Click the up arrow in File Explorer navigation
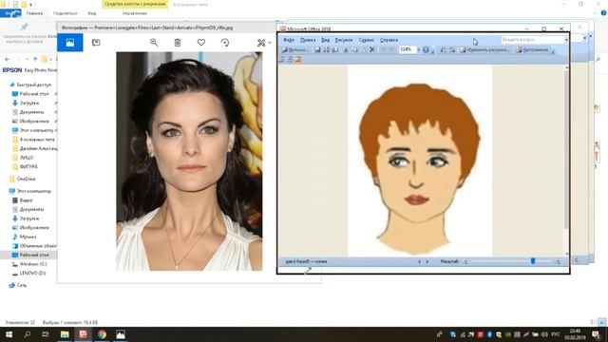608x342 pixels. click(35, 59)
